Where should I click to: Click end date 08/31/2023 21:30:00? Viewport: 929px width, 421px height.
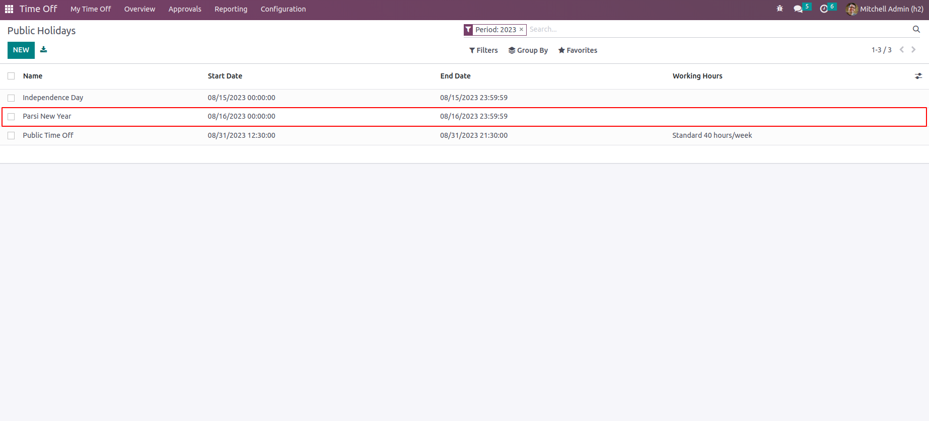point(474,135)
